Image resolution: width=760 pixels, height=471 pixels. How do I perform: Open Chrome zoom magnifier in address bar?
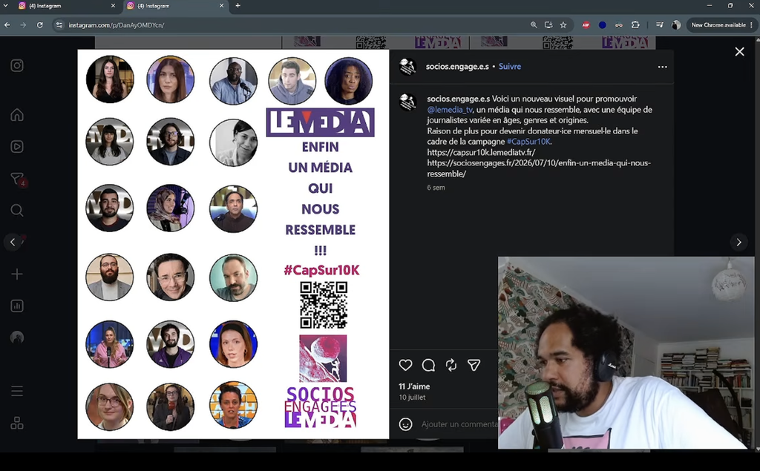pos(534,24)
